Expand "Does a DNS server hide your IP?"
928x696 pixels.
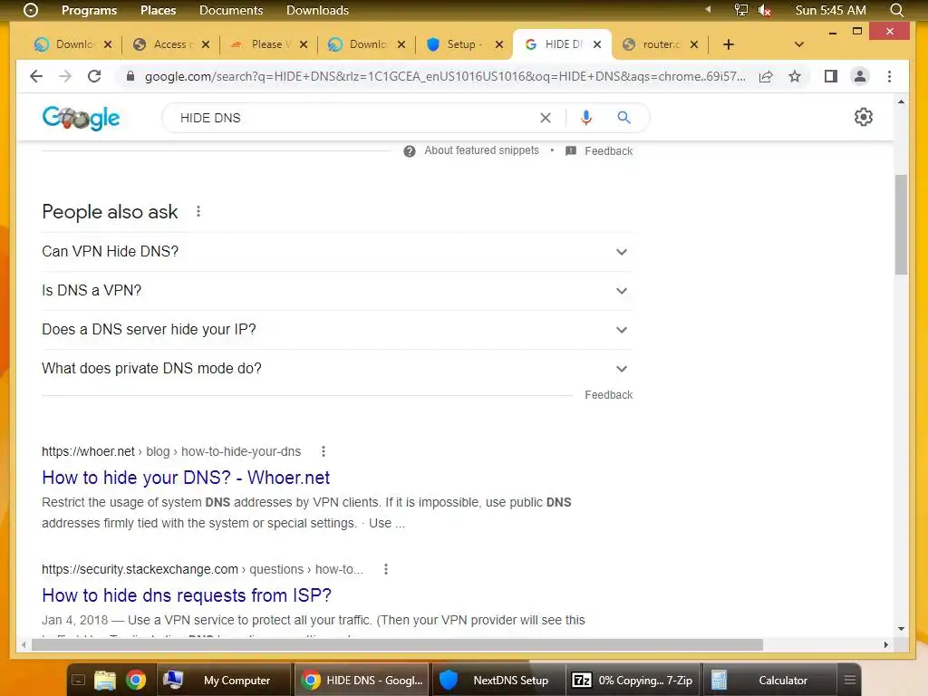pyautogui.click(x=337, y=330)
